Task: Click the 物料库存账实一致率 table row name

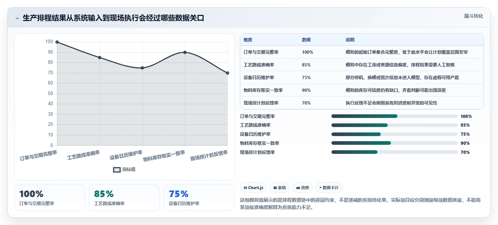Action: point(263,90)
